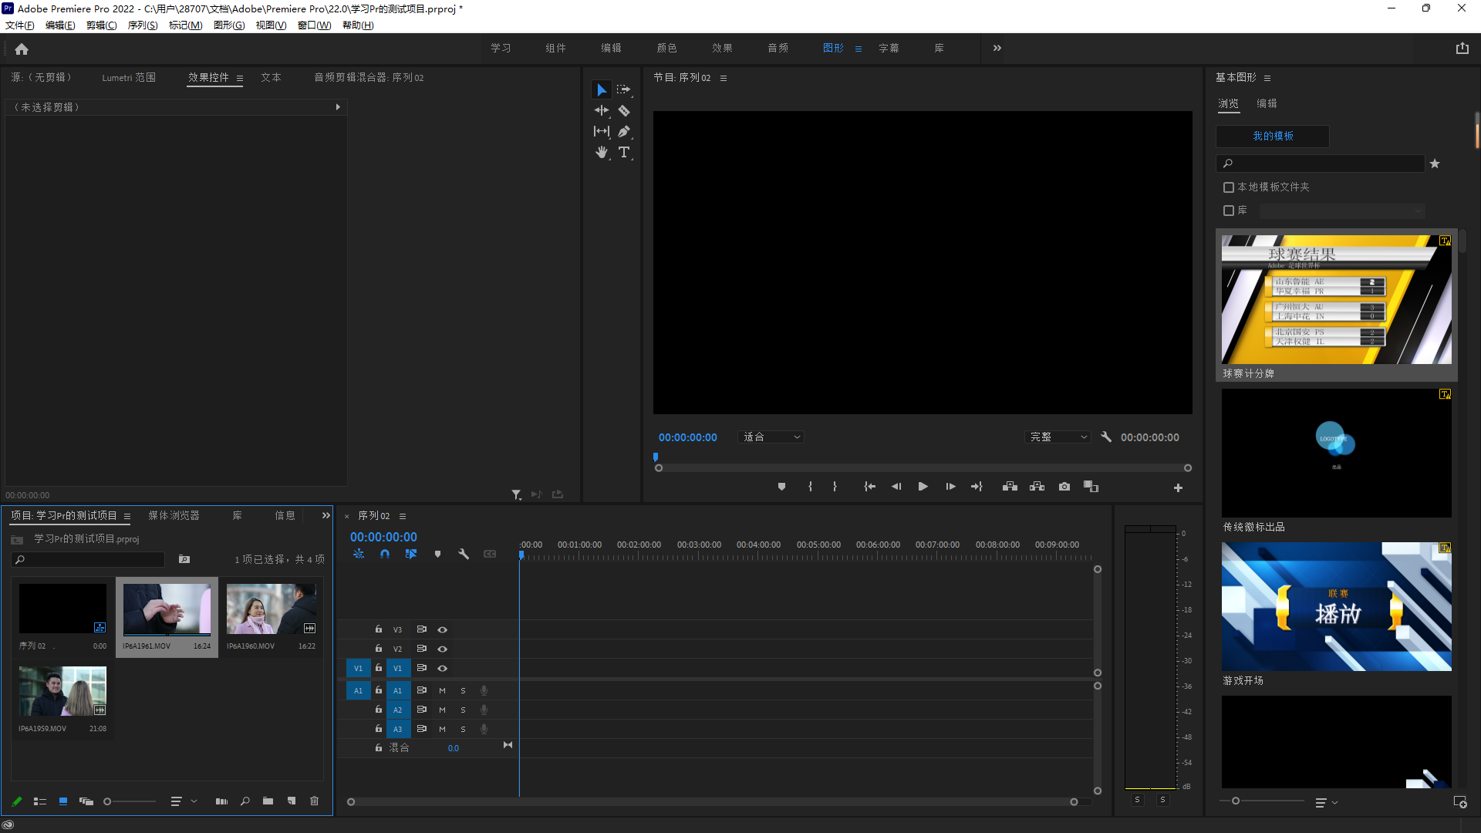Step back one frame
Image resolution: width=1481 pixels, height=833 pixels.
coord(896,487)
